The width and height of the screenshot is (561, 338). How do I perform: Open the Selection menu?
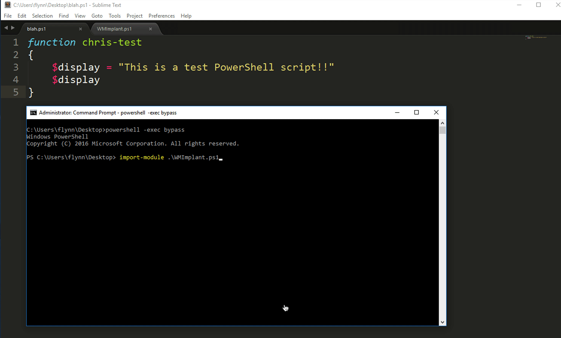43,16
